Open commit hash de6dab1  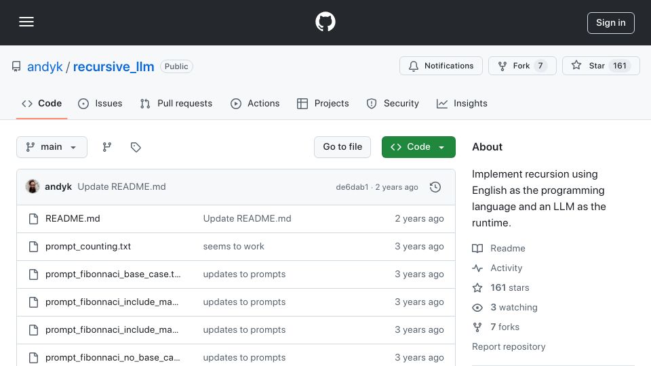click(x=352, y=187)
